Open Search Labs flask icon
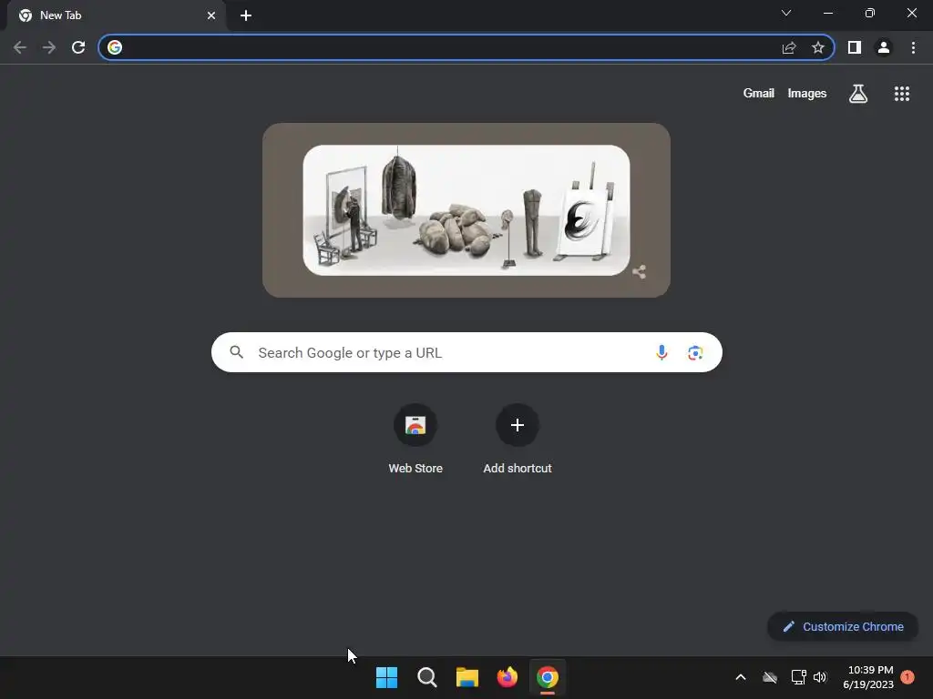 [858, 94]
